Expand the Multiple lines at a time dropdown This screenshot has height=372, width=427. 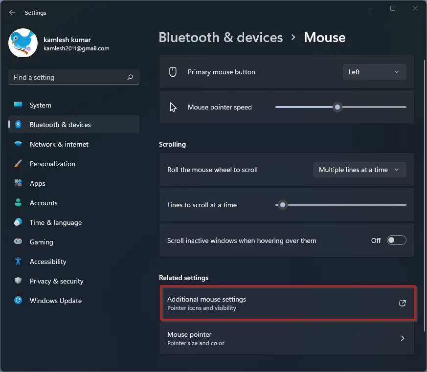(360, 170)
